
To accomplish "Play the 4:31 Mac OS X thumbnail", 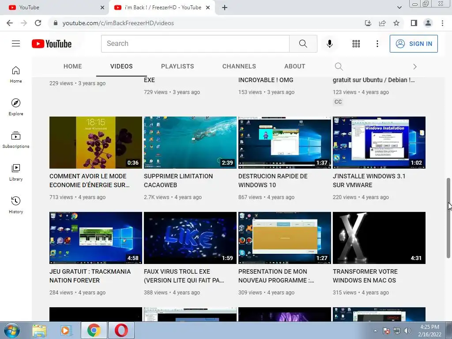I will pyautogui.click(x=379, y=238).
